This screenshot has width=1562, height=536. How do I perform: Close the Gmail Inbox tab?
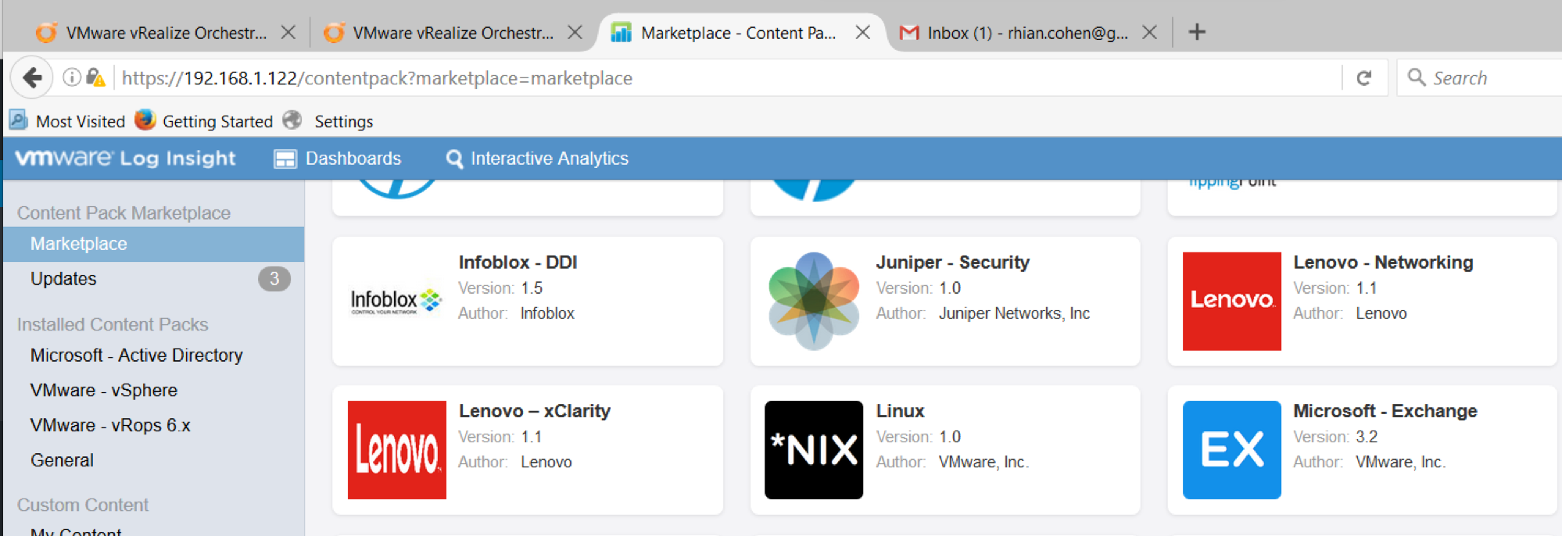coord(1150,32)
